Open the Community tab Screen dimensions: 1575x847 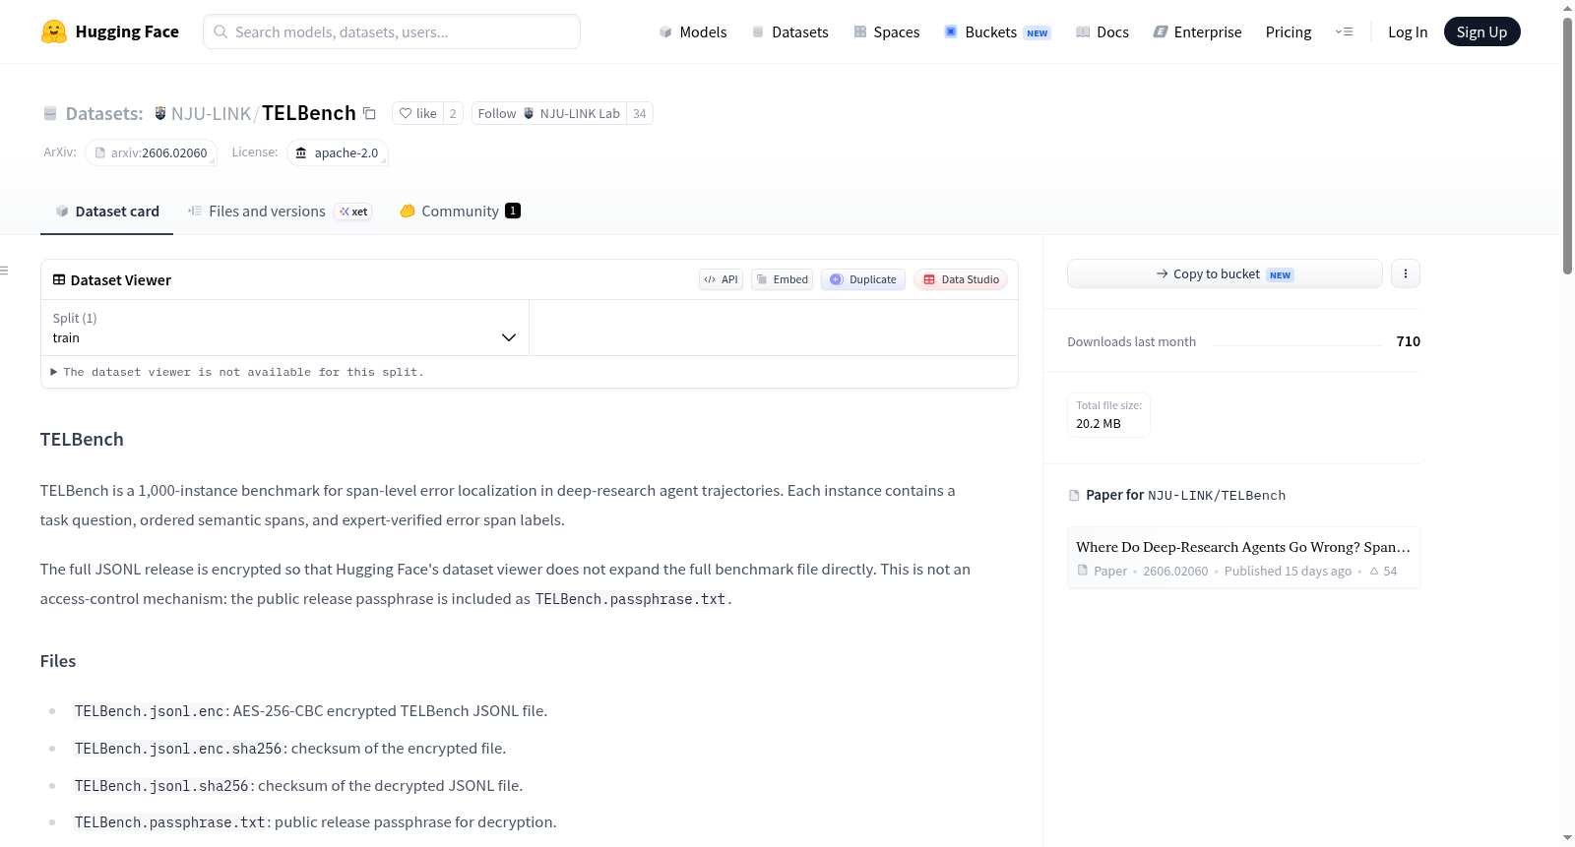point(460,212)
